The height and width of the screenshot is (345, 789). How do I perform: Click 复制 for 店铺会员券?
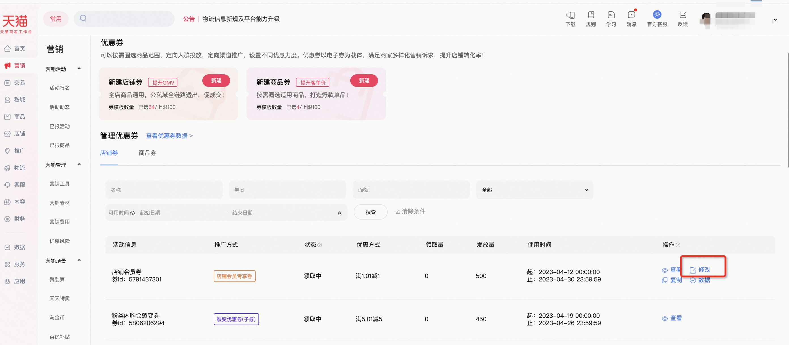coord(672,280)
